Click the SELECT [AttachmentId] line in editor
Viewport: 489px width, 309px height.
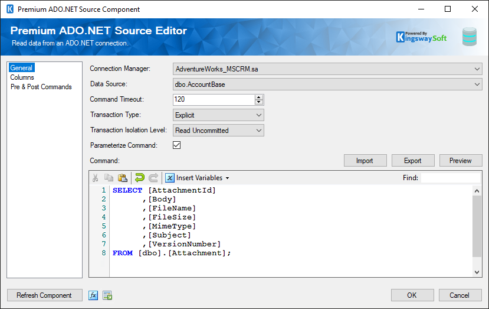point(164,190)
